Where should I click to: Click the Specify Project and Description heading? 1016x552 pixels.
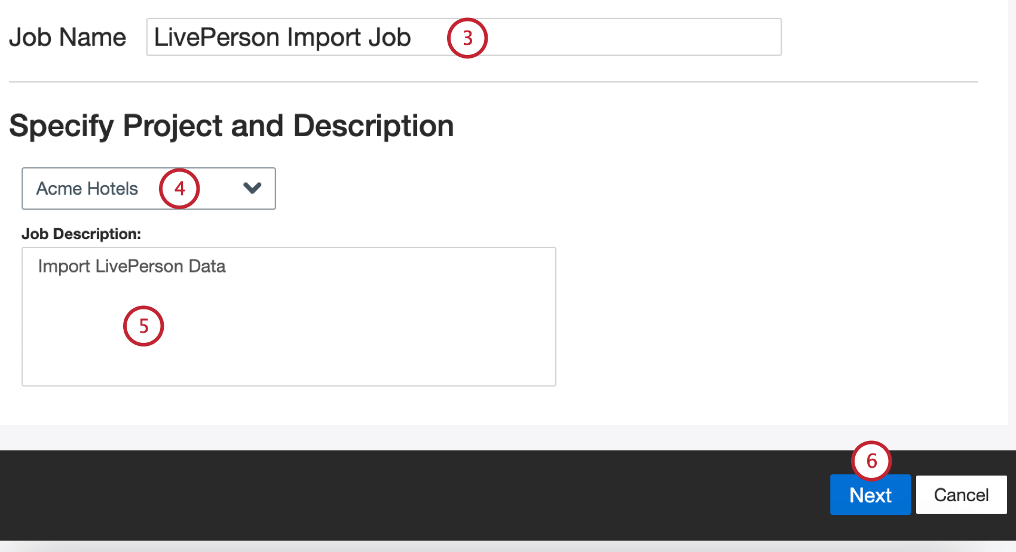point(232,125)
